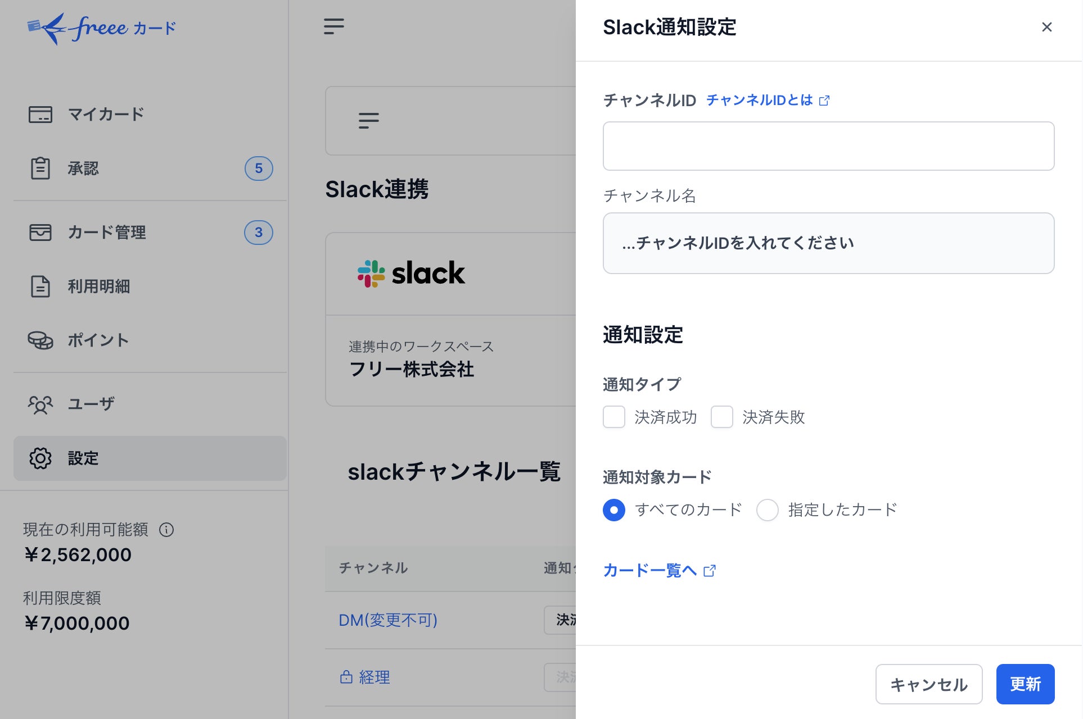Image resolution: width=1083 pixels, height=719 pixels.
Task: Click the キャンセル button
Action: [x=929, y=684]
